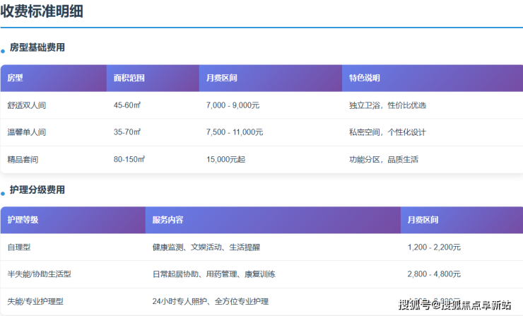523x316 pixels.
Task: Select the 收费标准明细 page title
Action: pyautogui.click(x=42, y=11)
